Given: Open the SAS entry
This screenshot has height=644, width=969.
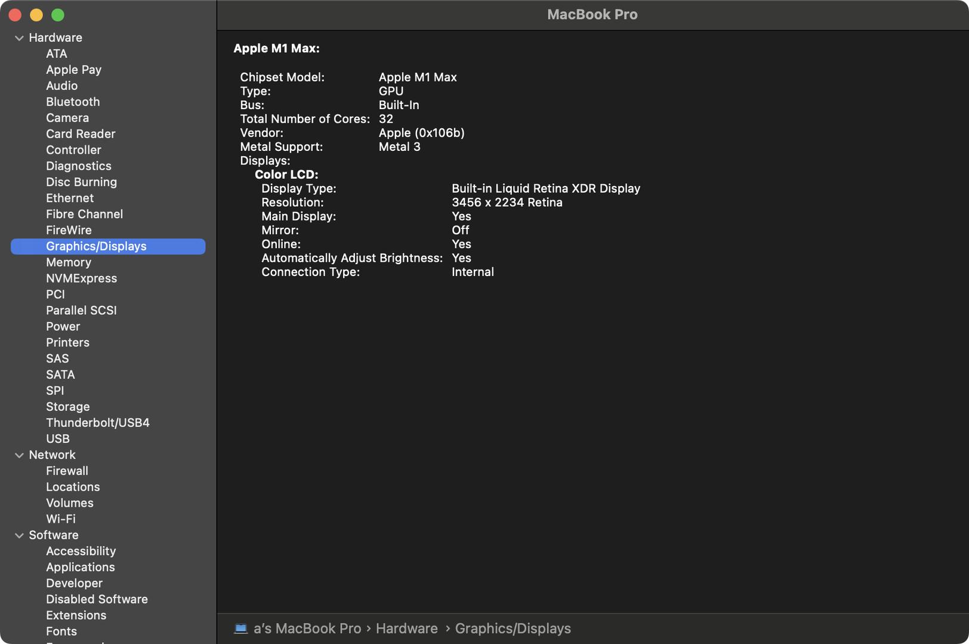Looking at the screenshot, I should point(57,359).
